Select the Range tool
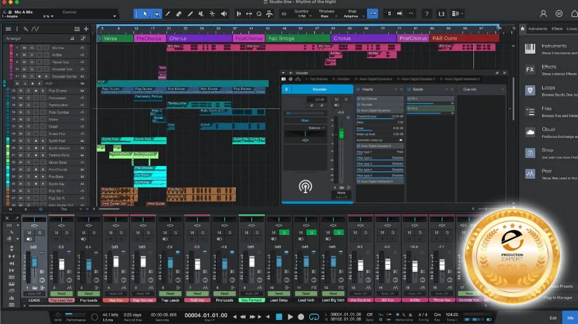Viewport: 578px width, 324px height. (x=157, y=14)
